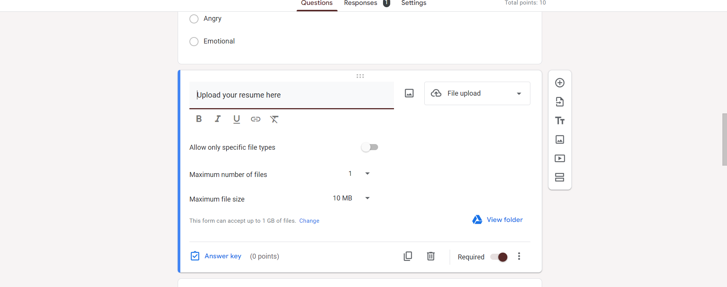
Task: Apply bold formatting to the question title
Action: click(199, 119)
